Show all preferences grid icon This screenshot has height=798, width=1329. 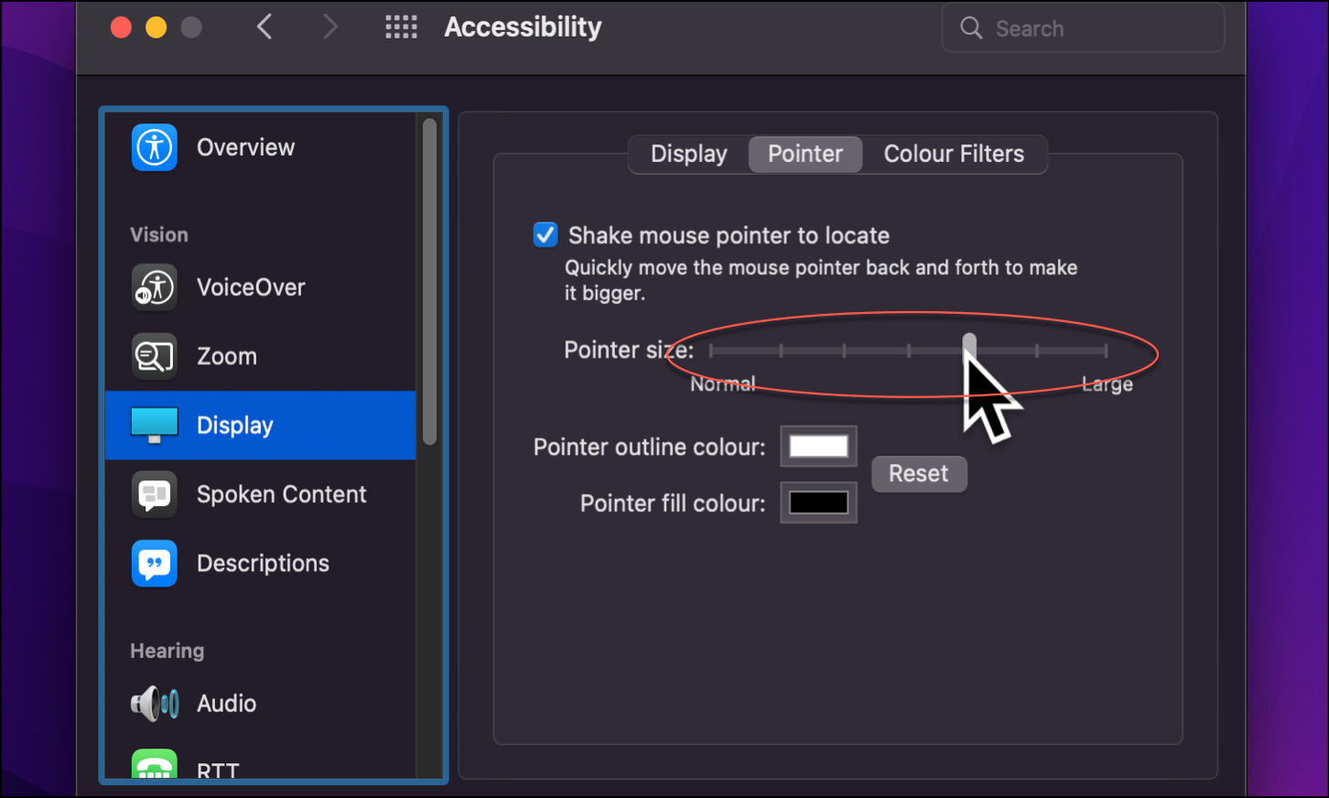click(x=401, y=27)
